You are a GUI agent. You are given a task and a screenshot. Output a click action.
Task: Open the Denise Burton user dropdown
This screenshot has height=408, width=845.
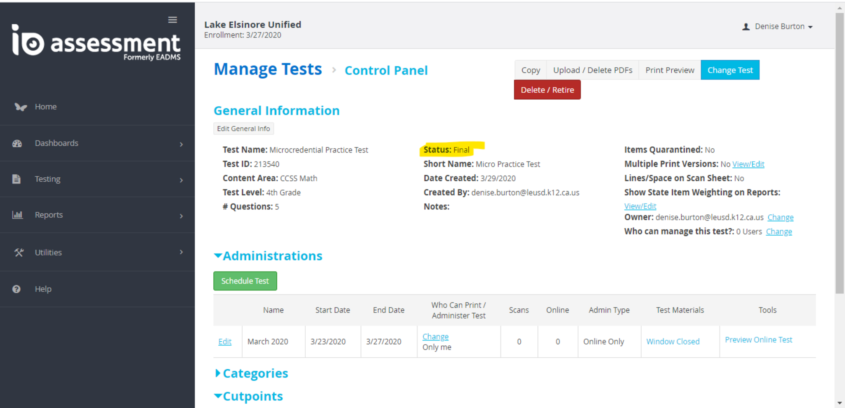tap(778, 26)
